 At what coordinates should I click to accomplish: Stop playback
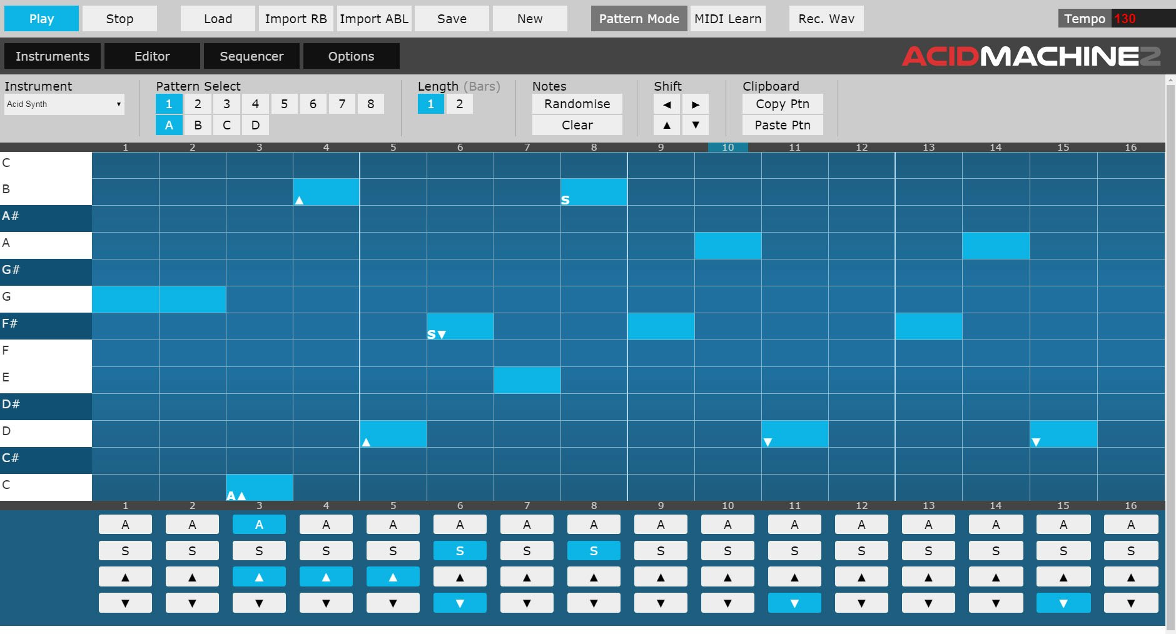pyautogui.click(x=119, y=19)
